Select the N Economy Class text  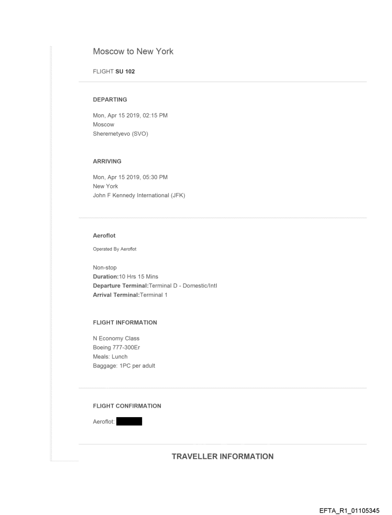coord(116,338)
